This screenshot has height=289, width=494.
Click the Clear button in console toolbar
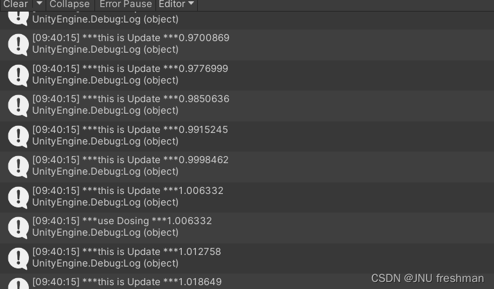[x=15, y=4]
